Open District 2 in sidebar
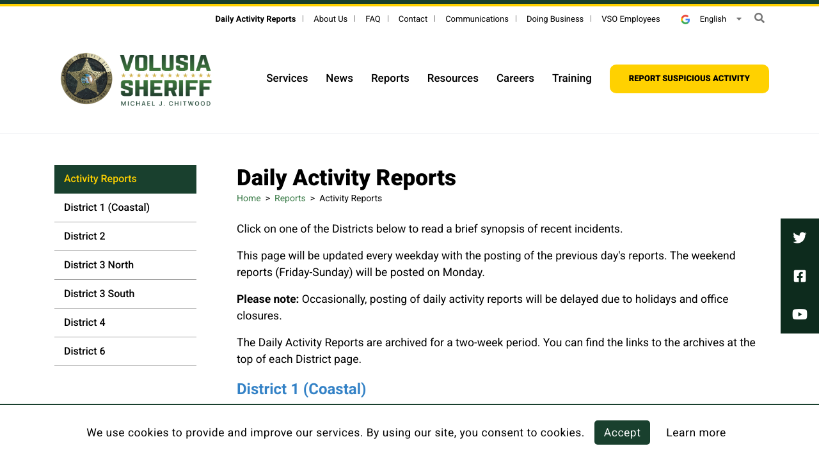The height and width of the screenshot is (460, 819). [x=125, y=236]
